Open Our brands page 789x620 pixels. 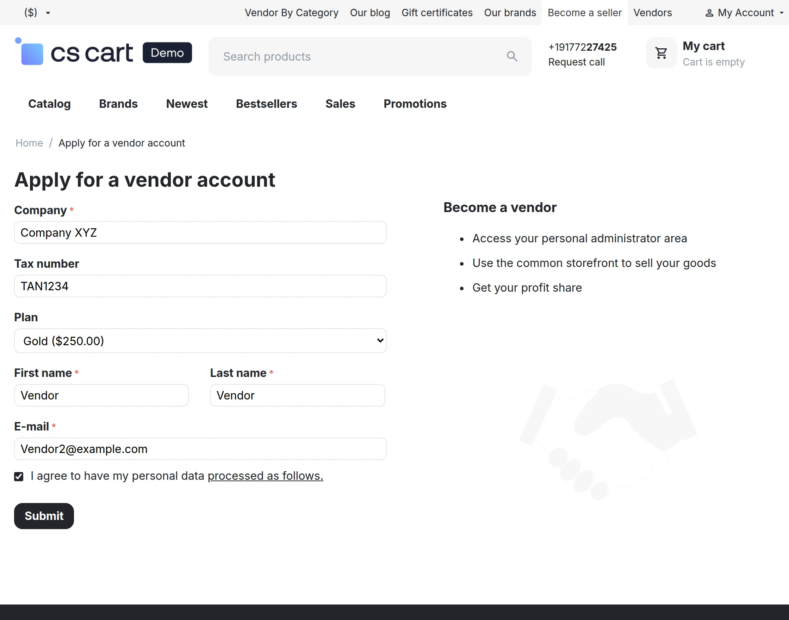point(510,13)
